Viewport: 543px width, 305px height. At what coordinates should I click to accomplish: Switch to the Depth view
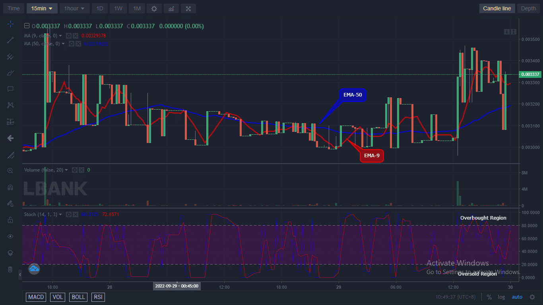tap(528, 8)
